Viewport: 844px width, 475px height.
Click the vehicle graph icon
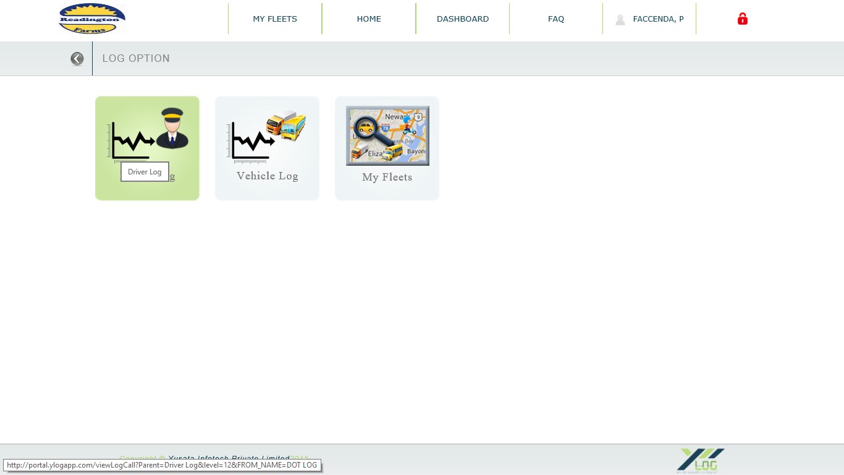click(x=268, y=137)
